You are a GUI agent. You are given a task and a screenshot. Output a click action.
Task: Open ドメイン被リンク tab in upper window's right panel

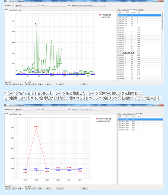pos(140,10)
